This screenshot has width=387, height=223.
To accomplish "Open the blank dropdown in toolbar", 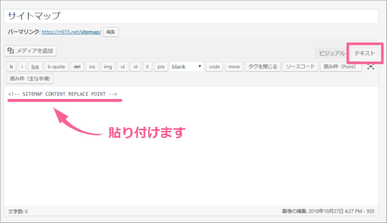I will click(x=187, y=66).
